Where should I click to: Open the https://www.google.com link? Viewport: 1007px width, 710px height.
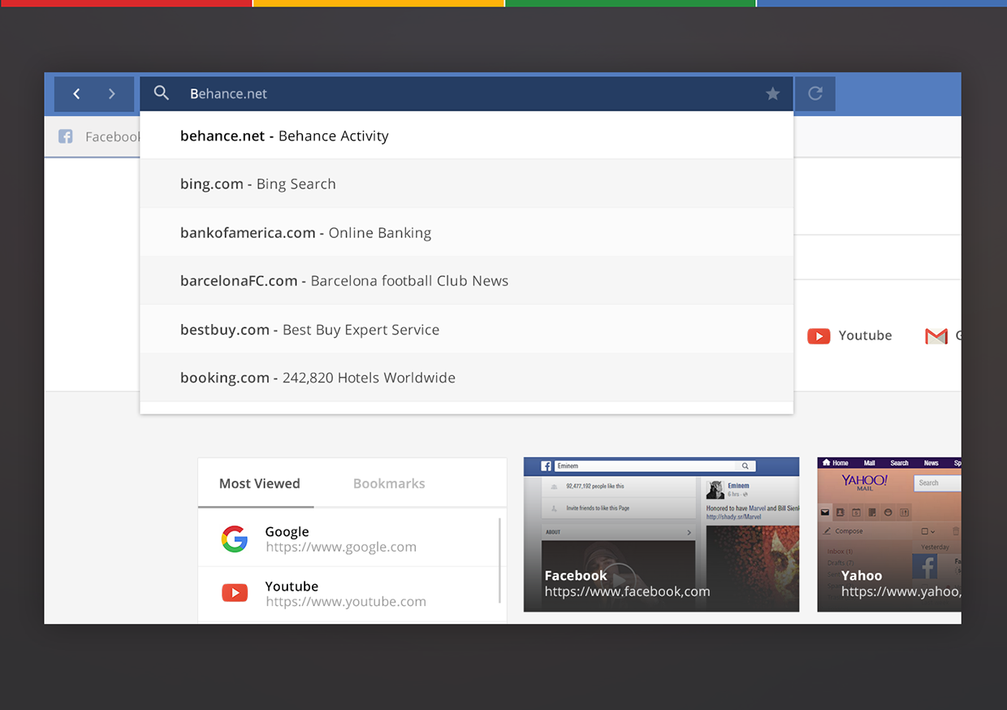click(x=341, y=548)
